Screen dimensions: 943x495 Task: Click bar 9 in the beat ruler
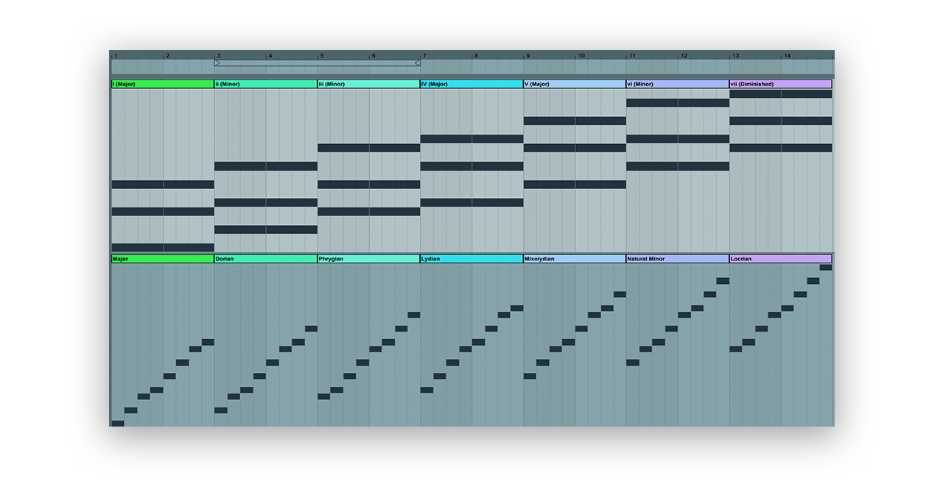(527, 56)
